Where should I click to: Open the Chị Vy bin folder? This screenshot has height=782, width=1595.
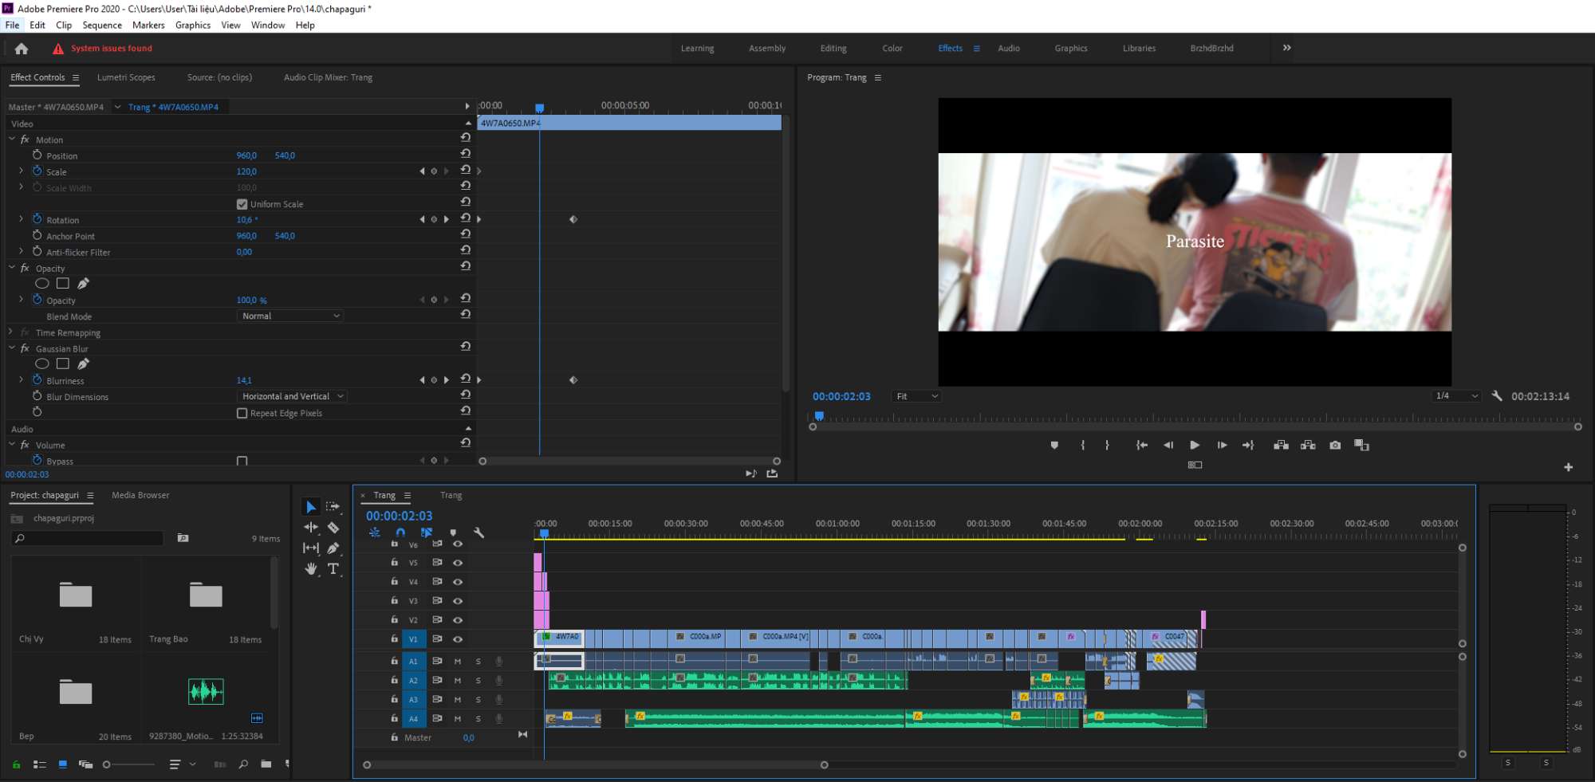point(76,595)
